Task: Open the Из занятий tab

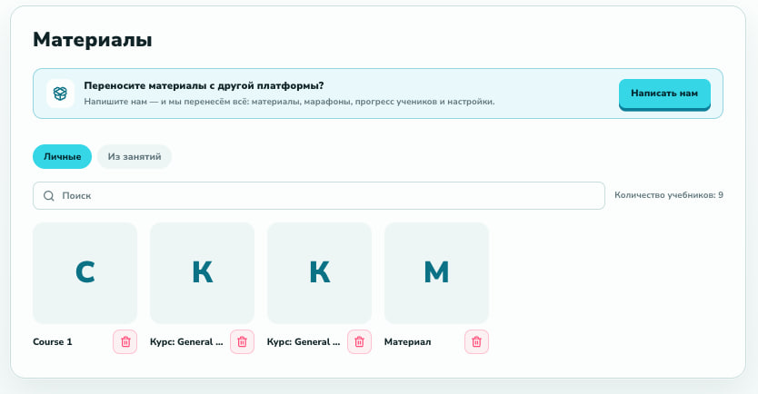Action: click(x=135, y=156)
